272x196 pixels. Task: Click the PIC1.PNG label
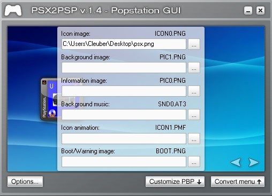(x=172, y=57)
